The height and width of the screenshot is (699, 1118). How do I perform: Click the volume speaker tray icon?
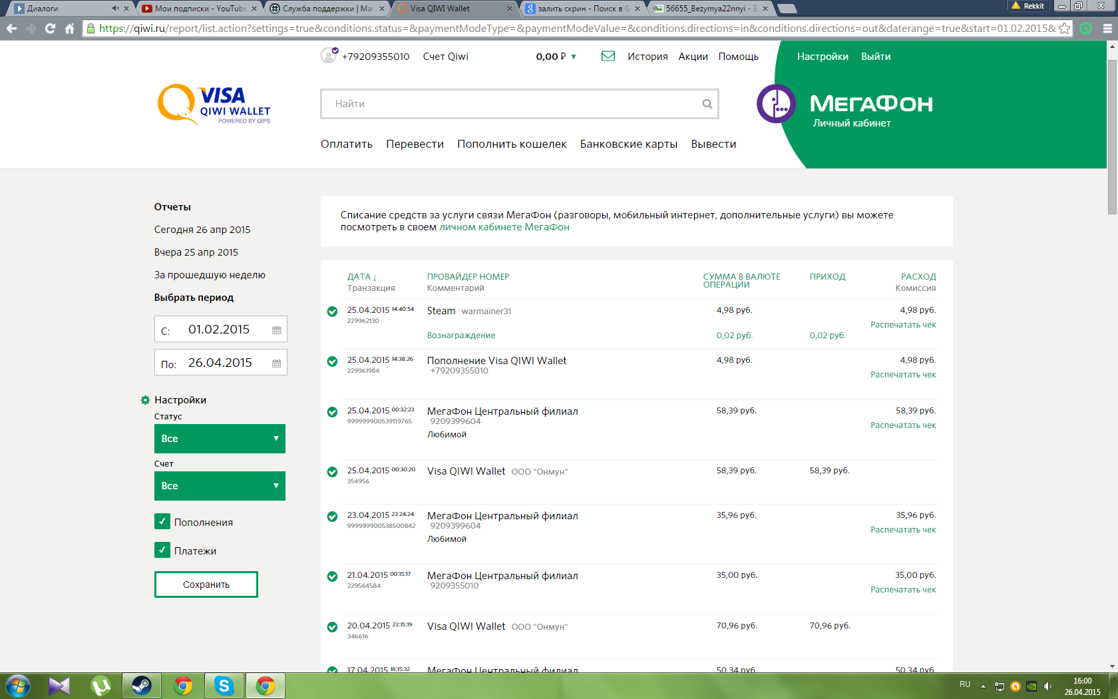click(1048, 686)
